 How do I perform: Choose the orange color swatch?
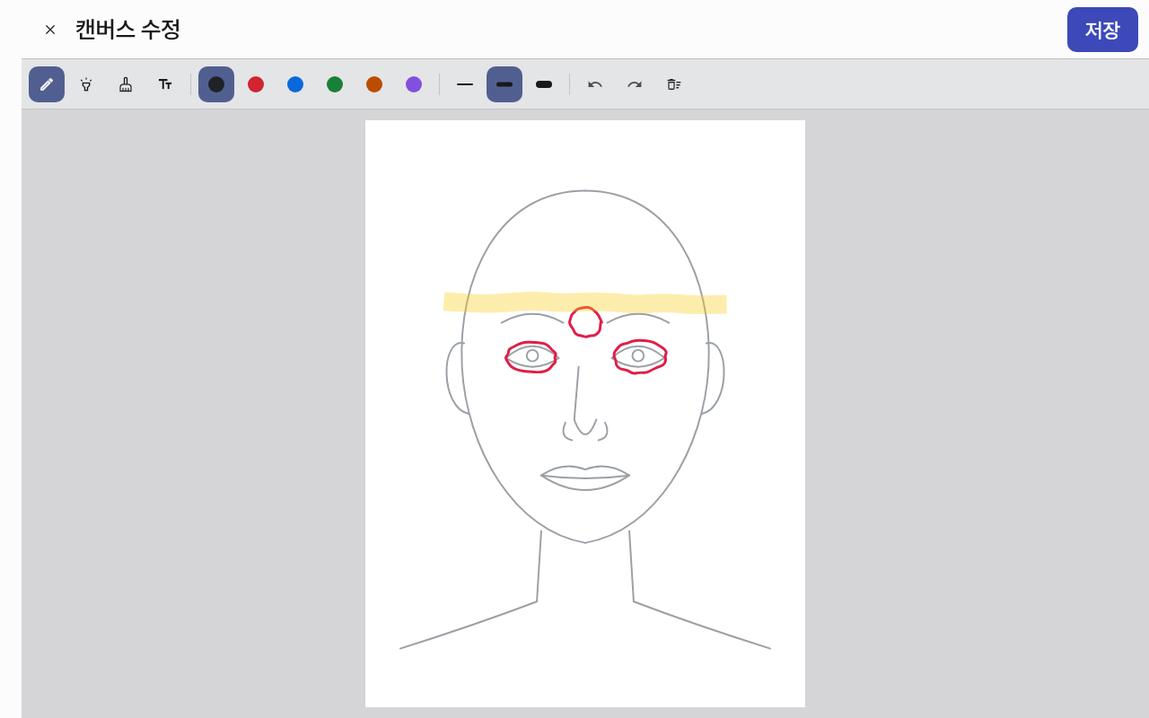(374, 84)
